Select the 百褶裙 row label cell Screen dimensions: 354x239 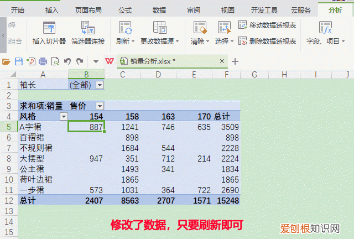43,137
